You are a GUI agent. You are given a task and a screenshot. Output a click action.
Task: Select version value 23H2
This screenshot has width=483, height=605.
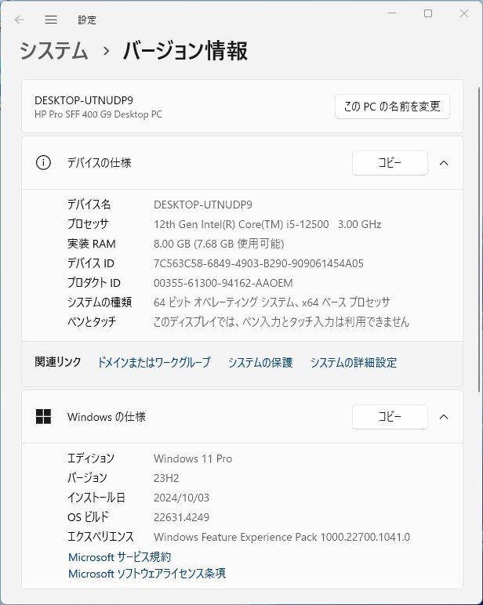[x=166, y=478]
